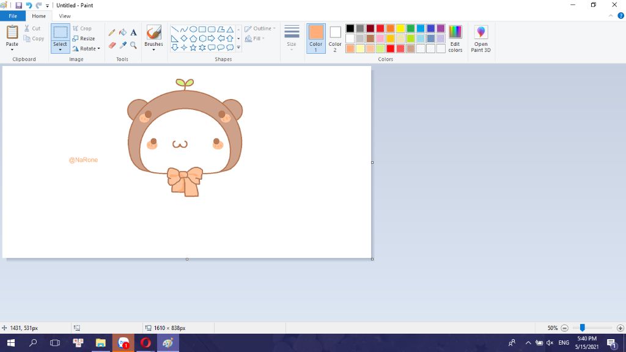Expand the Brushes dropdown arrow
The image size is (626, 352).
(153, 50)
